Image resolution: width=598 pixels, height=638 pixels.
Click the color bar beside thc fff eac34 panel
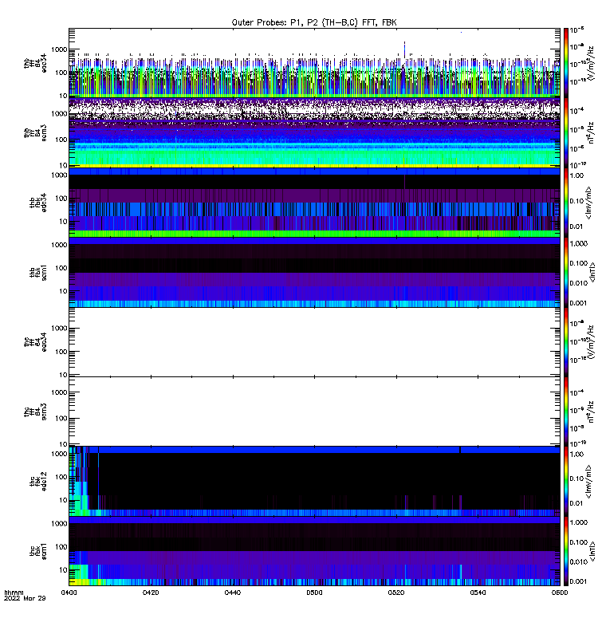[x=565, y=342]
